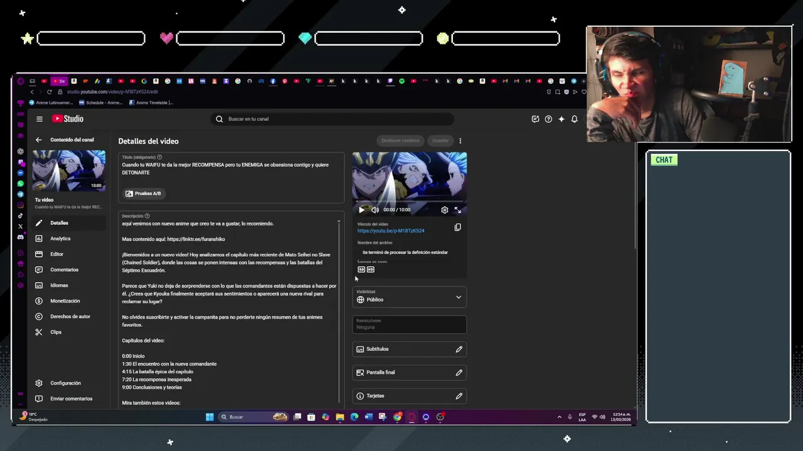The height and width of the screenshot is (451, 803).
Task: Open the youtu.be video link
Action: (391, 231)
